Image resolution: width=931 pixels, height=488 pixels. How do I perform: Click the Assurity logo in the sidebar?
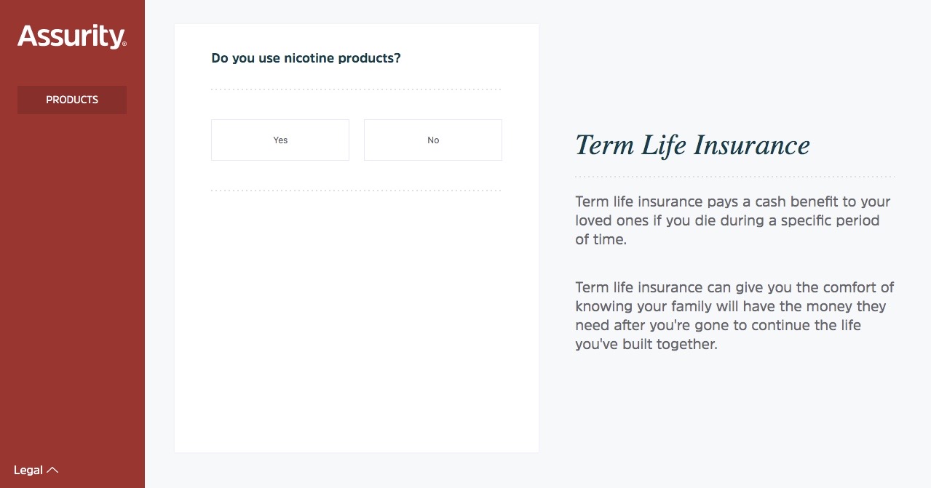(x=71, y=36)
